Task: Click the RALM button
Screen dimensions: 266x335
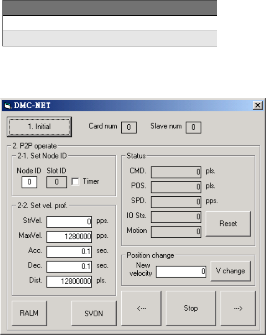Action: pos(29,313)
